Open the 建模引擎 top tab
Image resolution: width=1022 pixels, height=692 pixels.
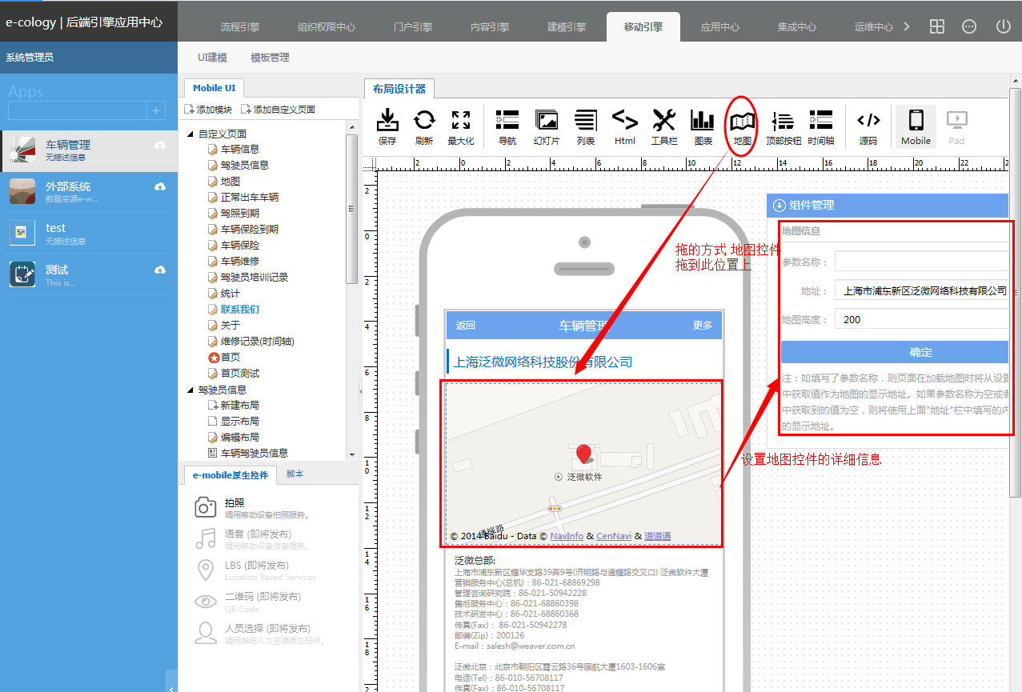(567, 26)
